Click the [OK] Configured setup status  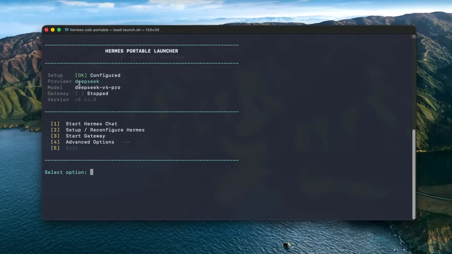point(98,75)
